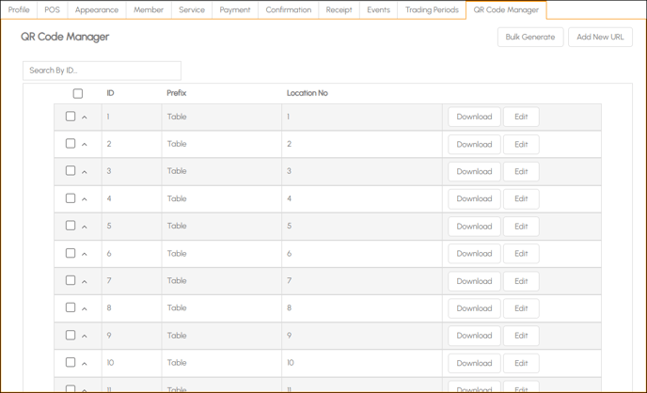Click the Table prefix in row 5
647x393 pixels.
pyautogui.click(x=177, y=226)
